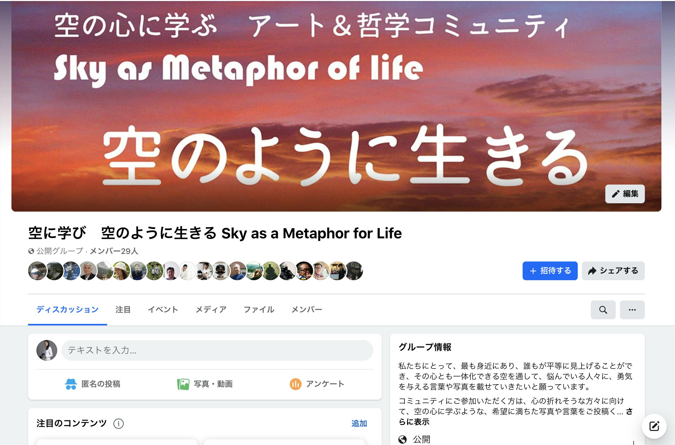Open the three-dots more options menu
This screenshot has width=675, height=445.
[x=632, y=310]
